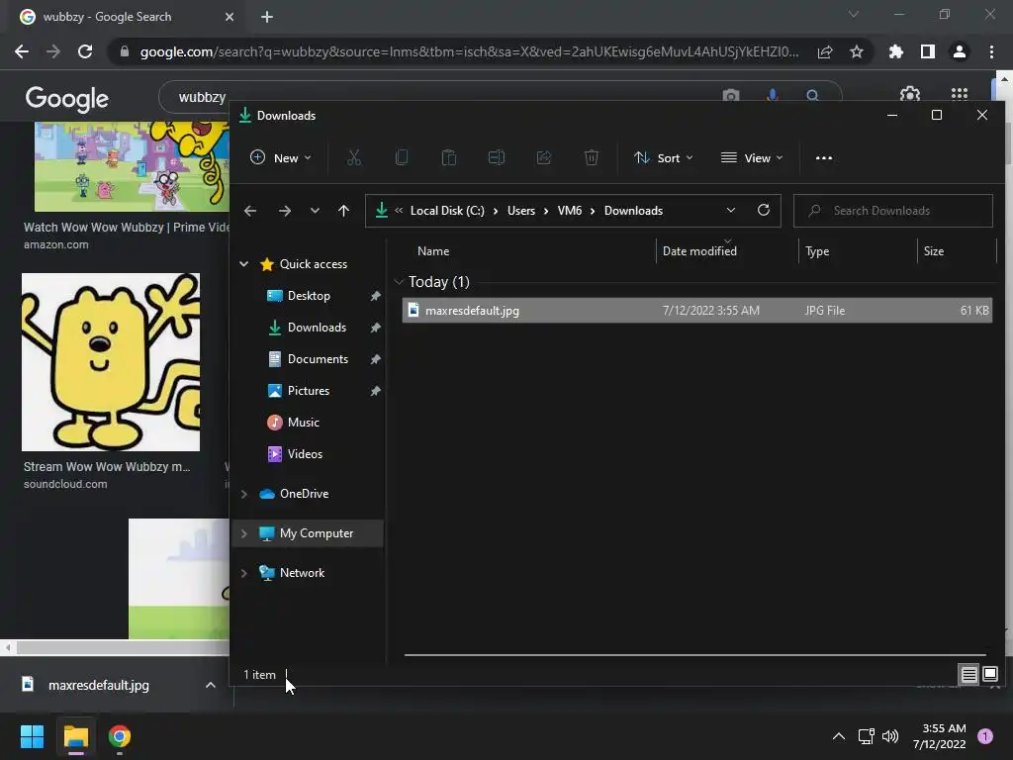The image size is (1013, 760).
Task: Click the Delete trash icon in Explorer toolbar
Action: [592, 157]
